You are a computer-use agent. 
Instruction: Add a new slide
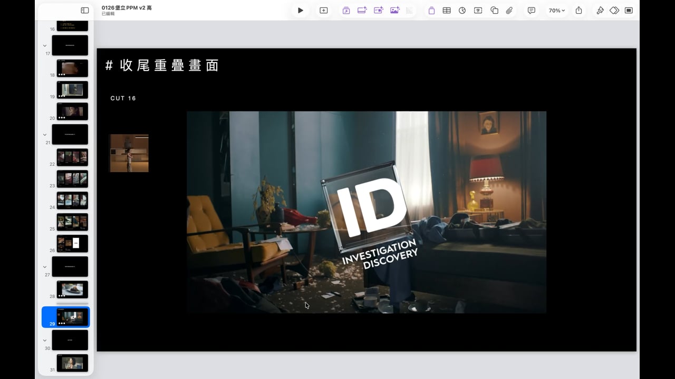tap(324, 11)
